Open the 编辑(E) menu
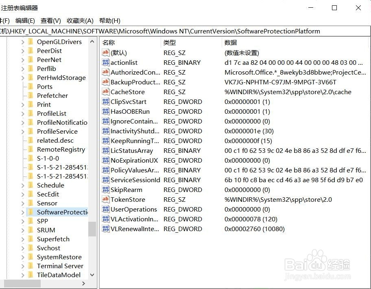Screen dimensions: 371x289 [x=24, y=20]
